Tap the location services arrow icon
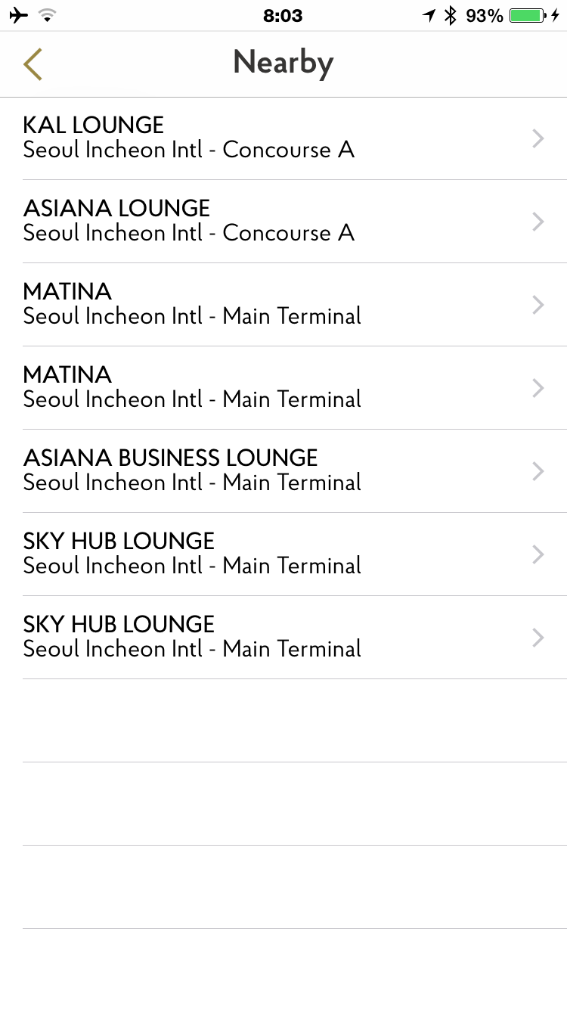Image resolution: width=567 pixels, height=1009 pixels. pos(429,15)
